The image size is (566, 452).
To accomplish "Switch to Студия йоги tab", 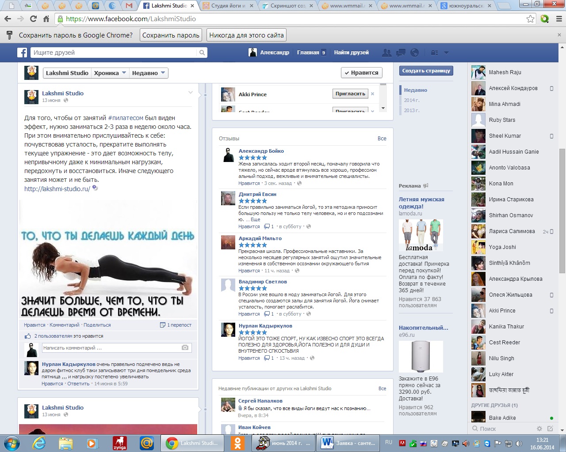I will [x=227, y=6].
